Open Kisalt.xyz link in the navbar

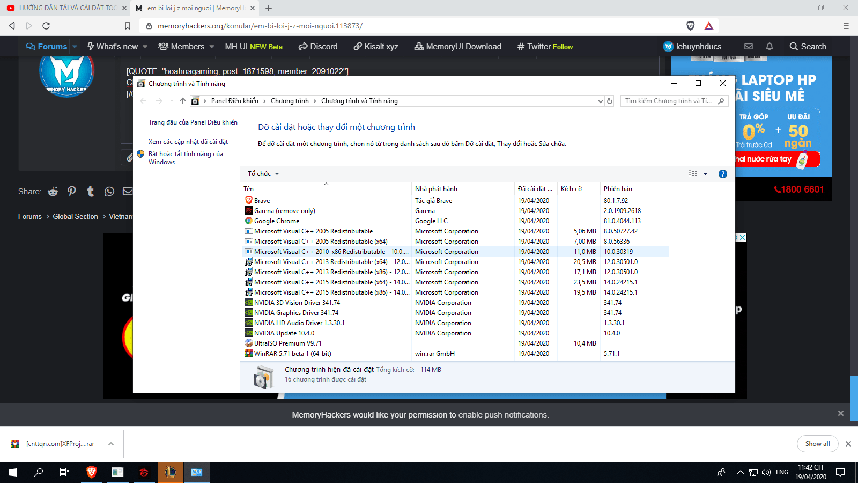click(376, 47)
